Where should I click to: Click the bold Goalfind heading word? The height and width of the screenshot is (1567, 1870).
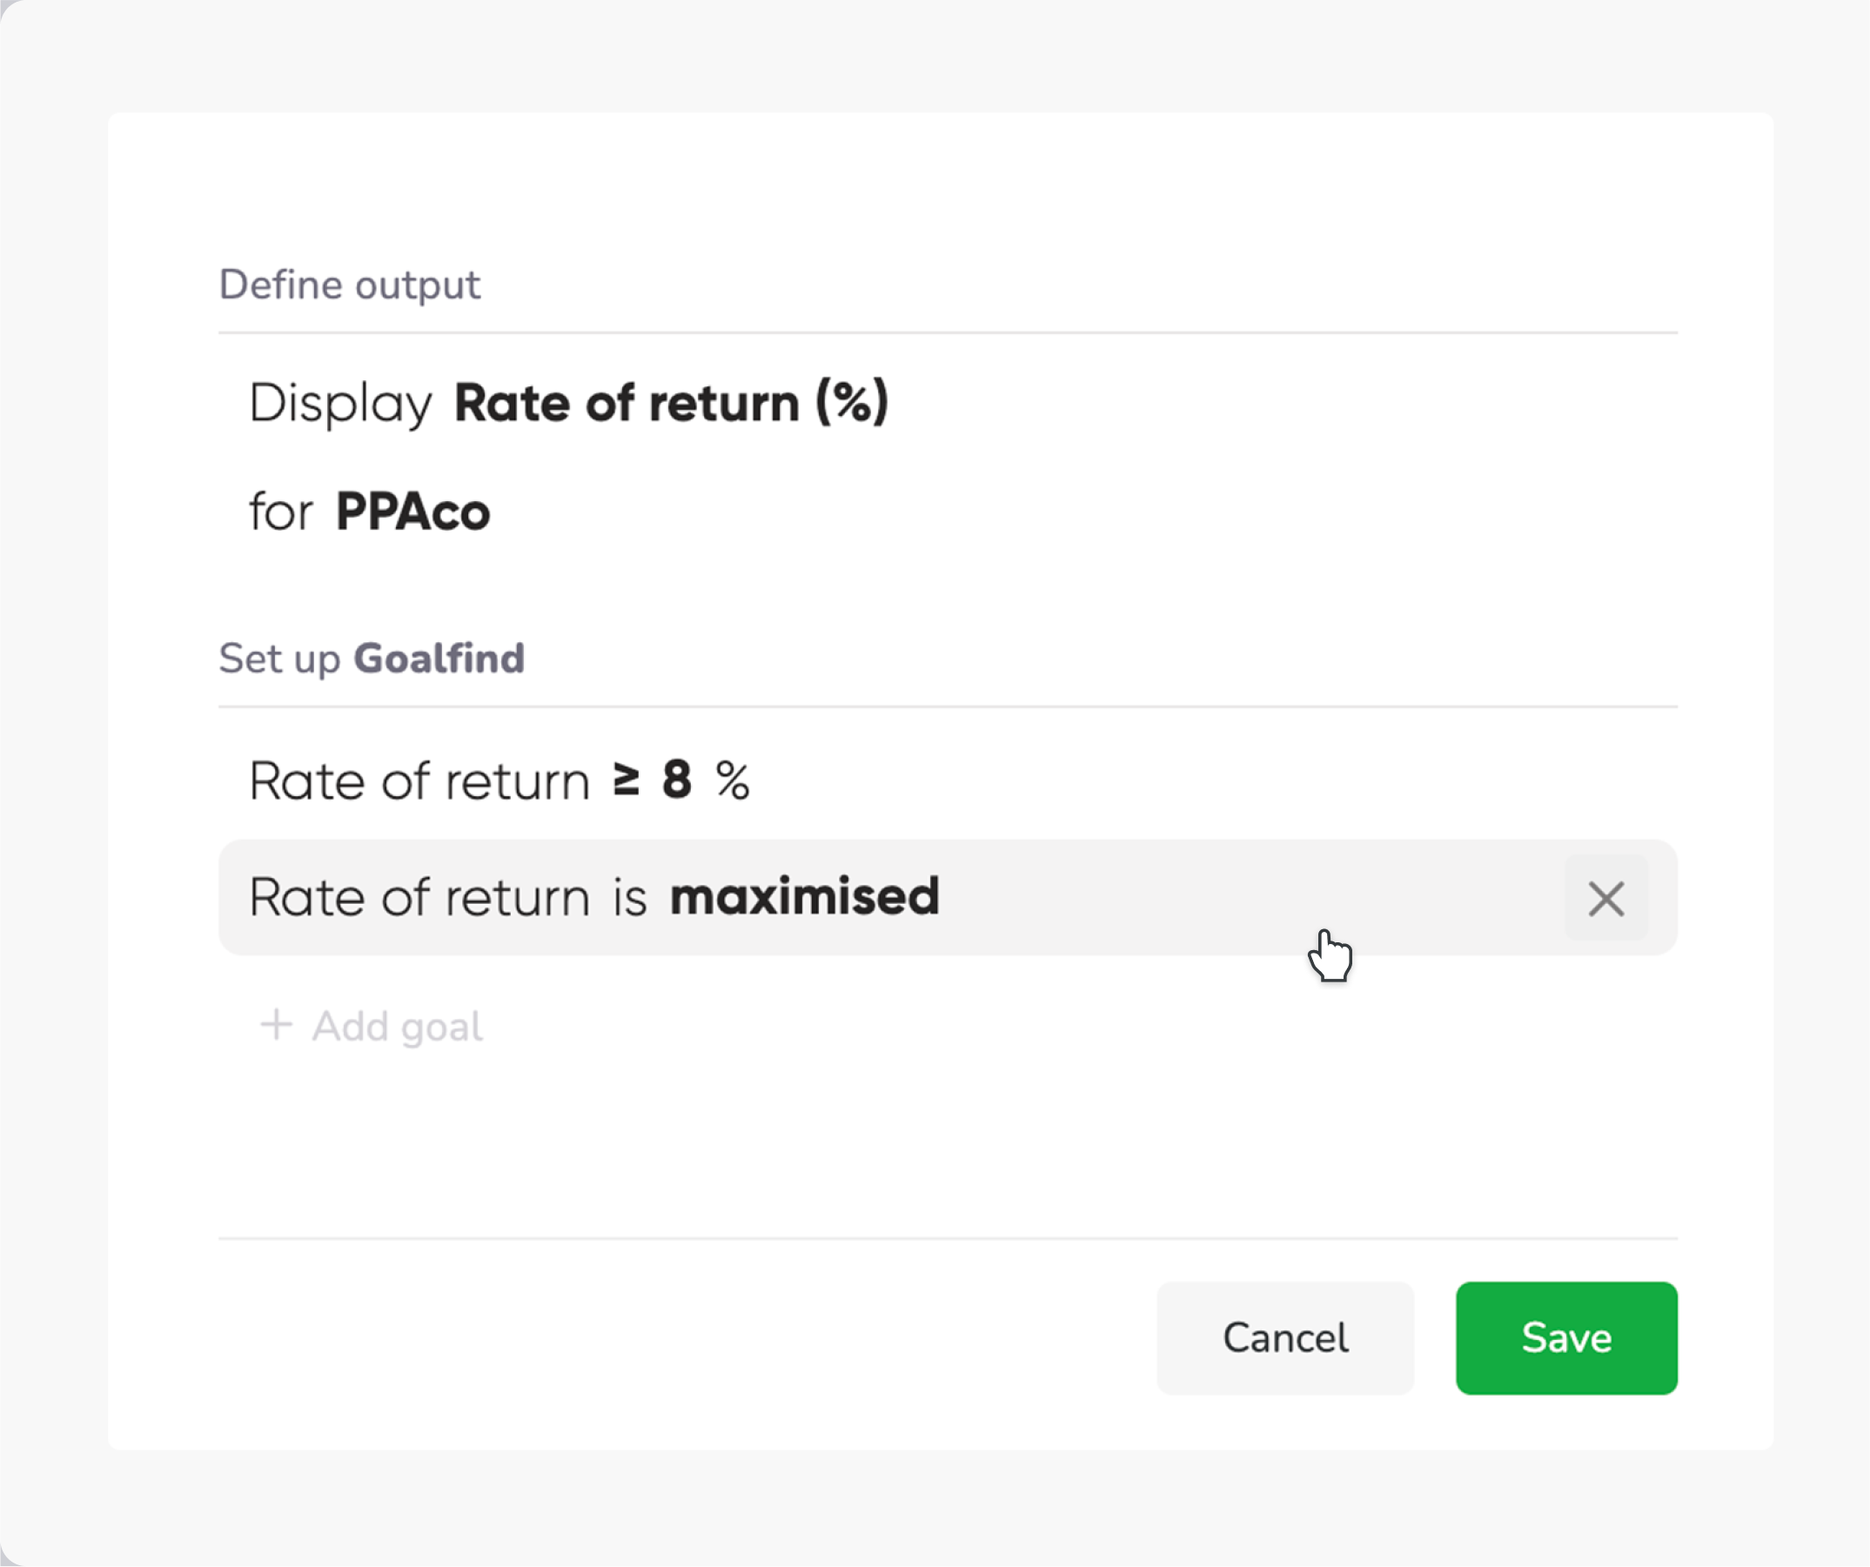click(439, 659)
